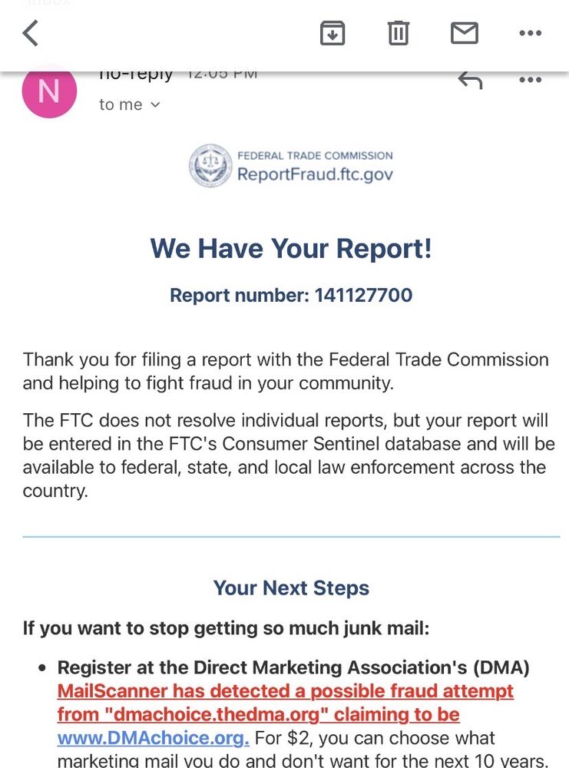Tap the 'to me' recipient label

point(121,104)
